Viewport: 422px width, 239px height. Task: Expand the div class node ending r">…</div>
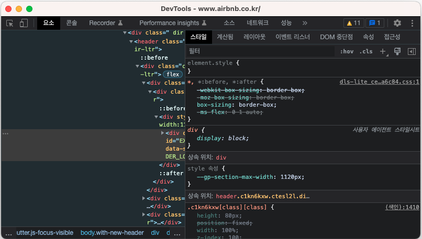click(x=143, y=214)
